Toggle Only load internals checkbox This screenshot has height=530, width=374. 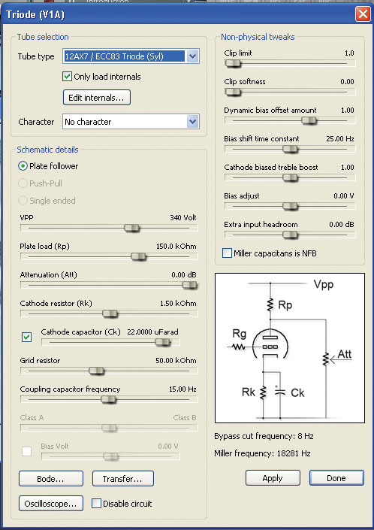[67, 77]
